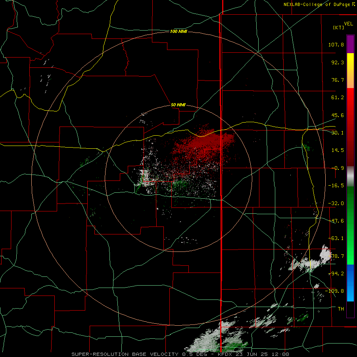Select the 45.6 value on velocity scale

[x=338, y=115]
